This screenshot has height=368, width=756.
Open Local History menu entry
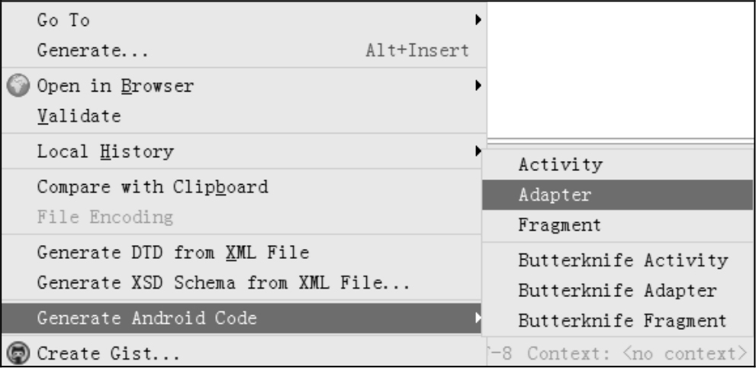click(x=105, y=151)
